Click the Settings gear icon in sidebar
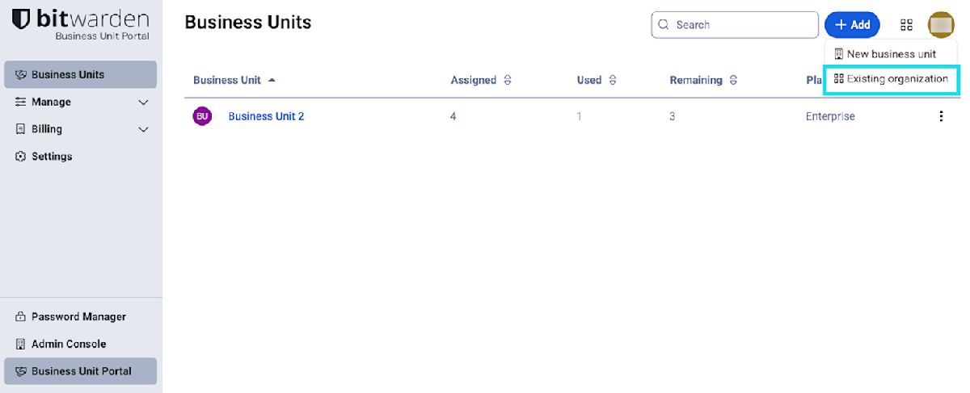Screen dimensions: 970x393 21,157
